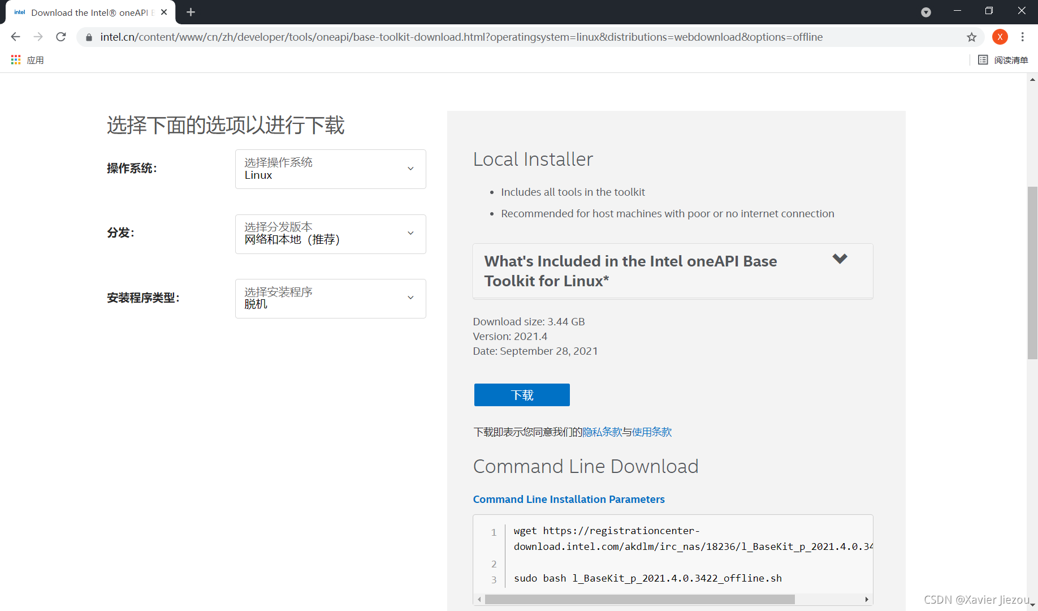Open Chrome's three-dot menu
This screenshot has width=1038, height=611.
coord(1023,37)
